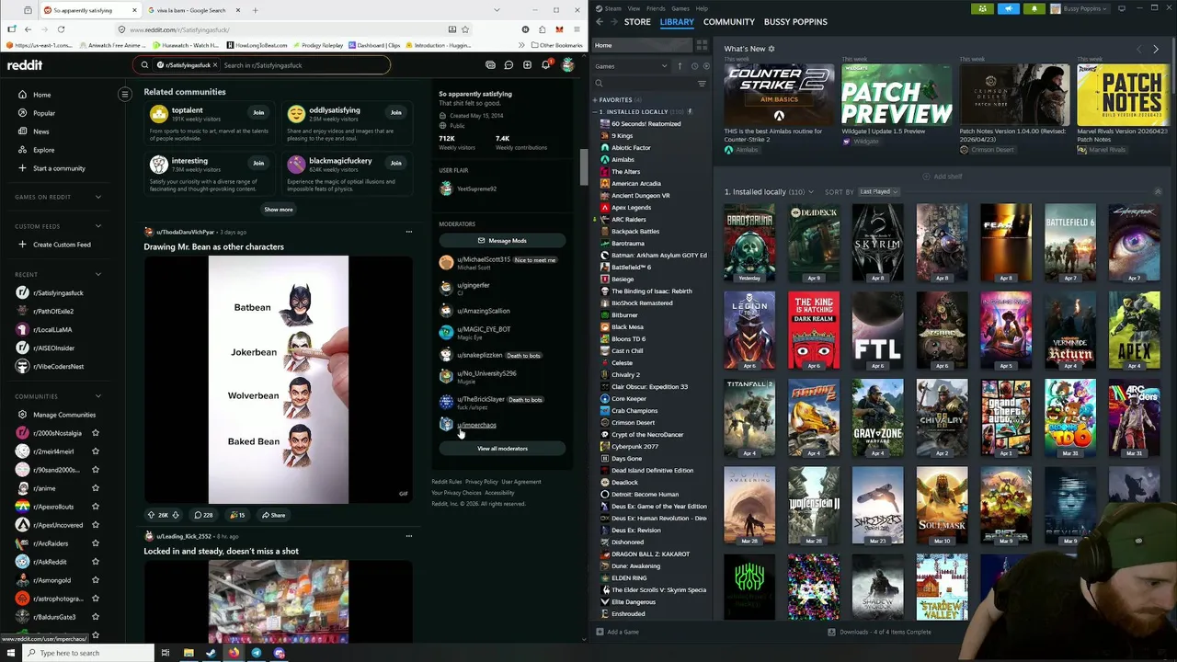The width and height of the screenshot is (1177, 662).
Task: Click Steam friends green icon in title bar
Action: (983, 8)
